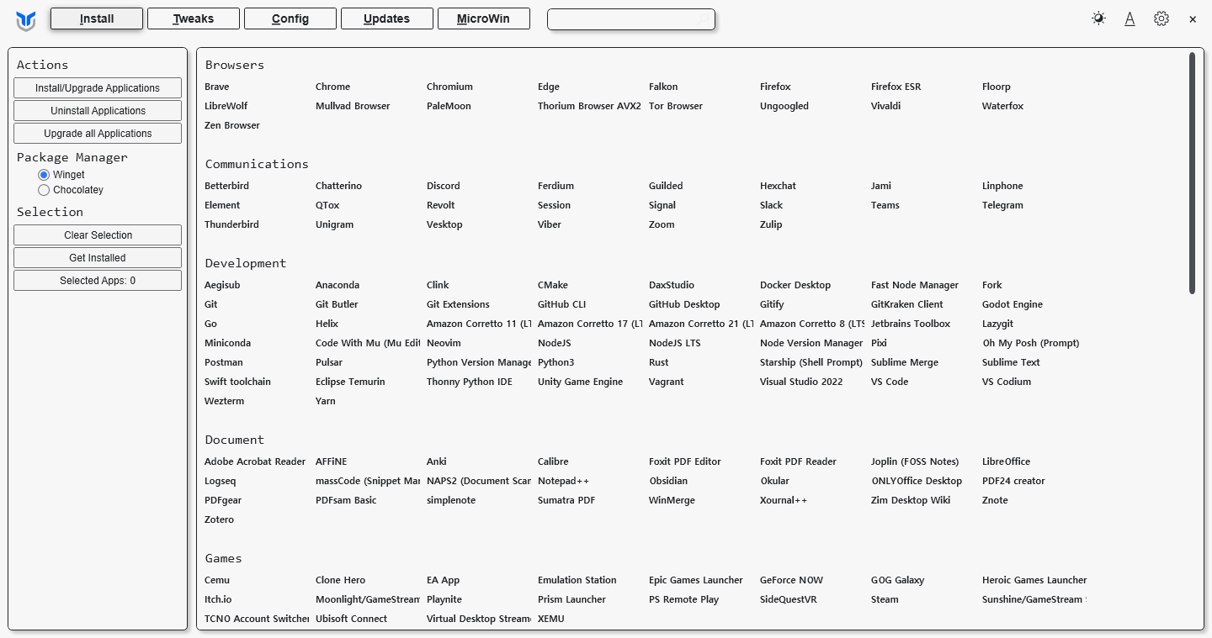Open the Config tab
The height and width of the screenshot is (638, 1212).
(290, 18)
